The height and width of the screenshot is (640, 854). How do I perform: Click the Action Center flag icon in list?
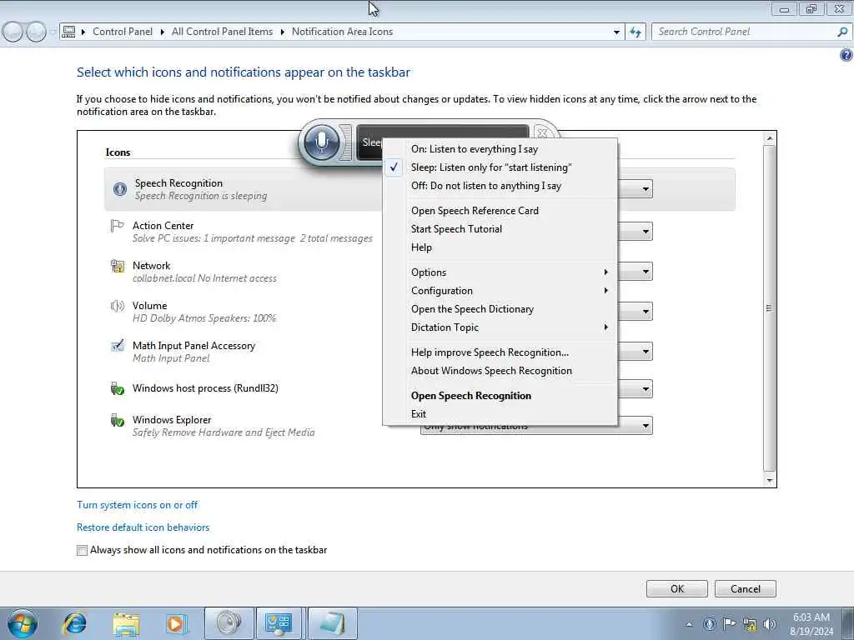[x=117, y=225]
